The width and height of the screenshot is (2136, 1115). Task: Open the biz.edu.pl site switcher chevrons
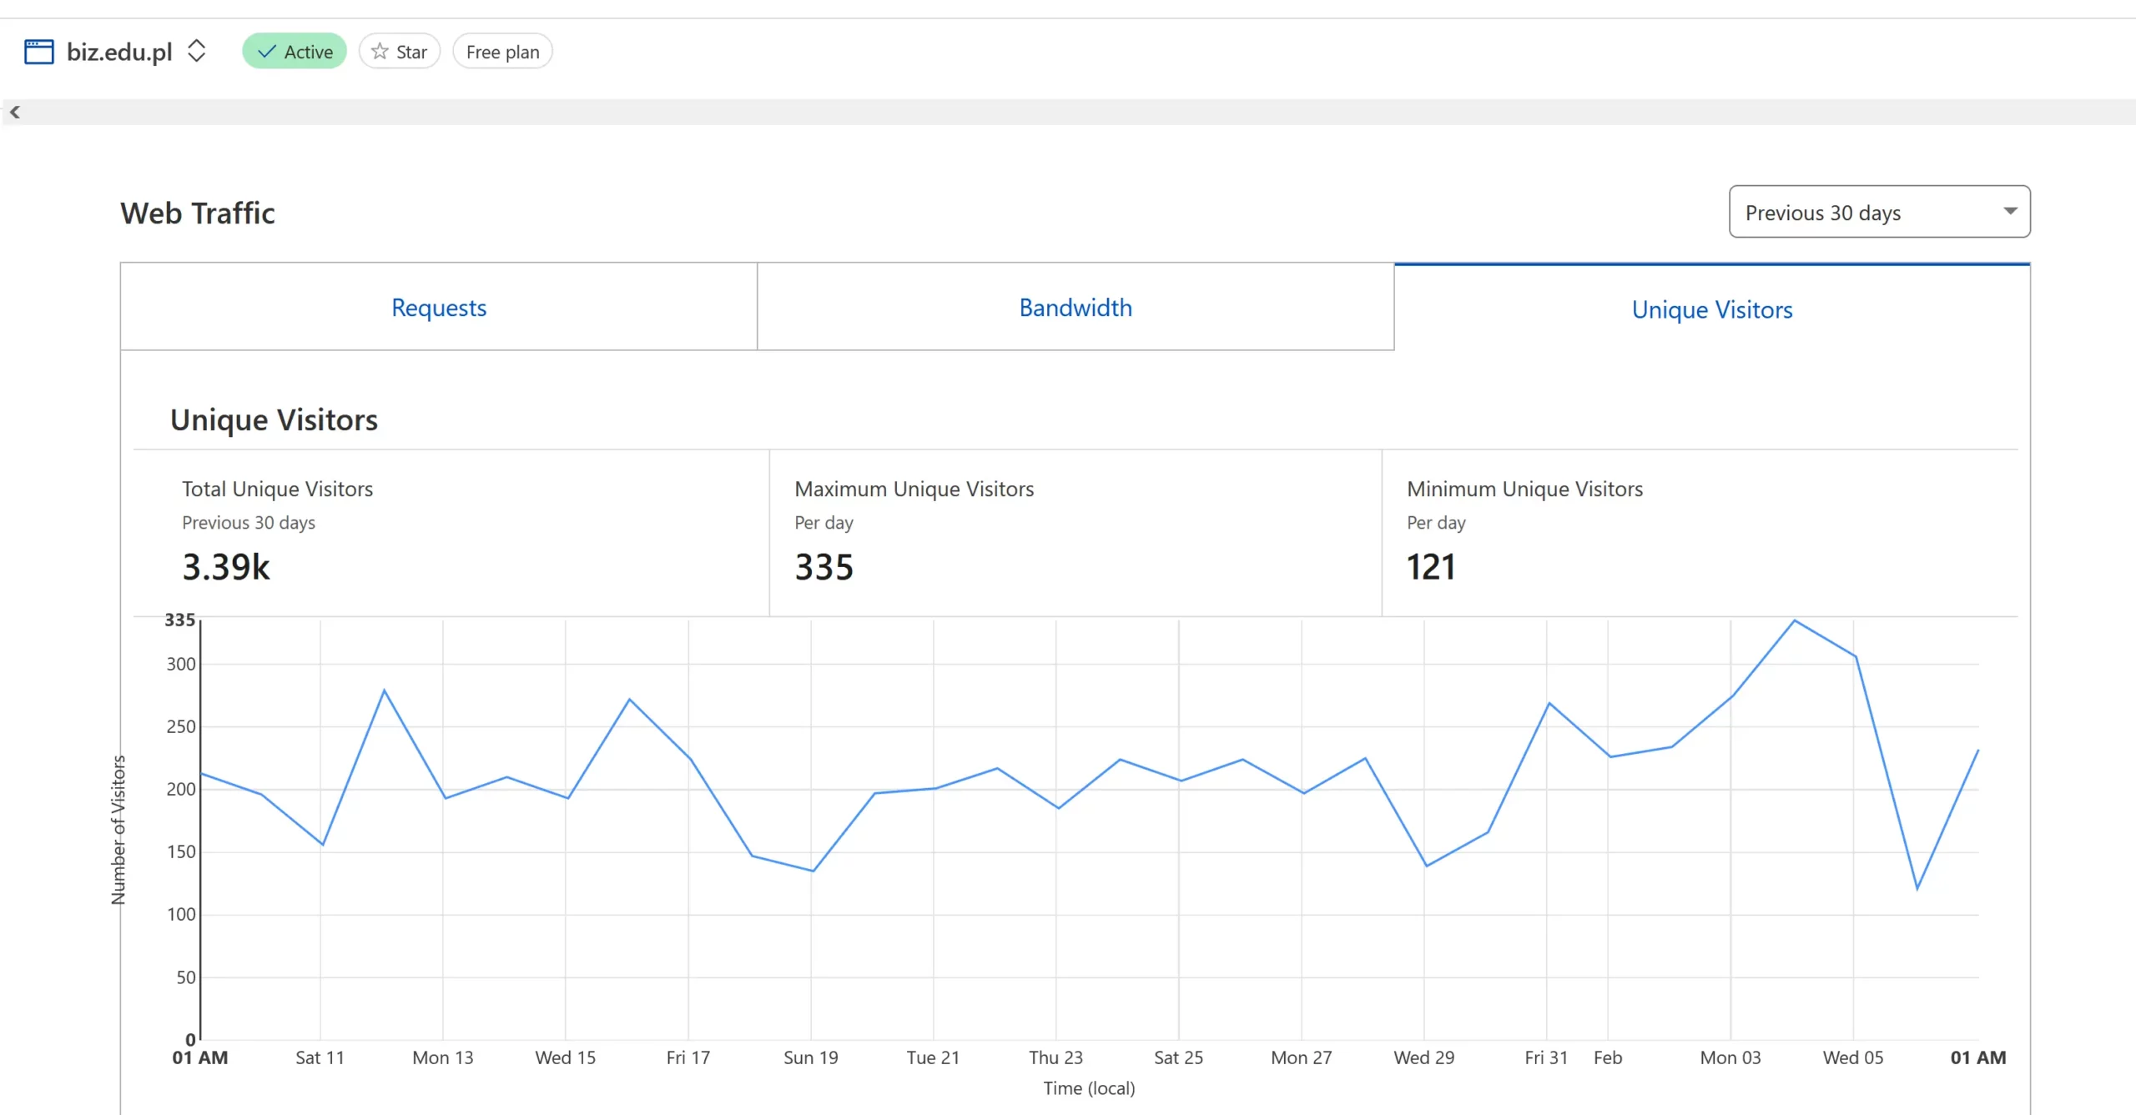pyautogui.click(x=196, y=51)
